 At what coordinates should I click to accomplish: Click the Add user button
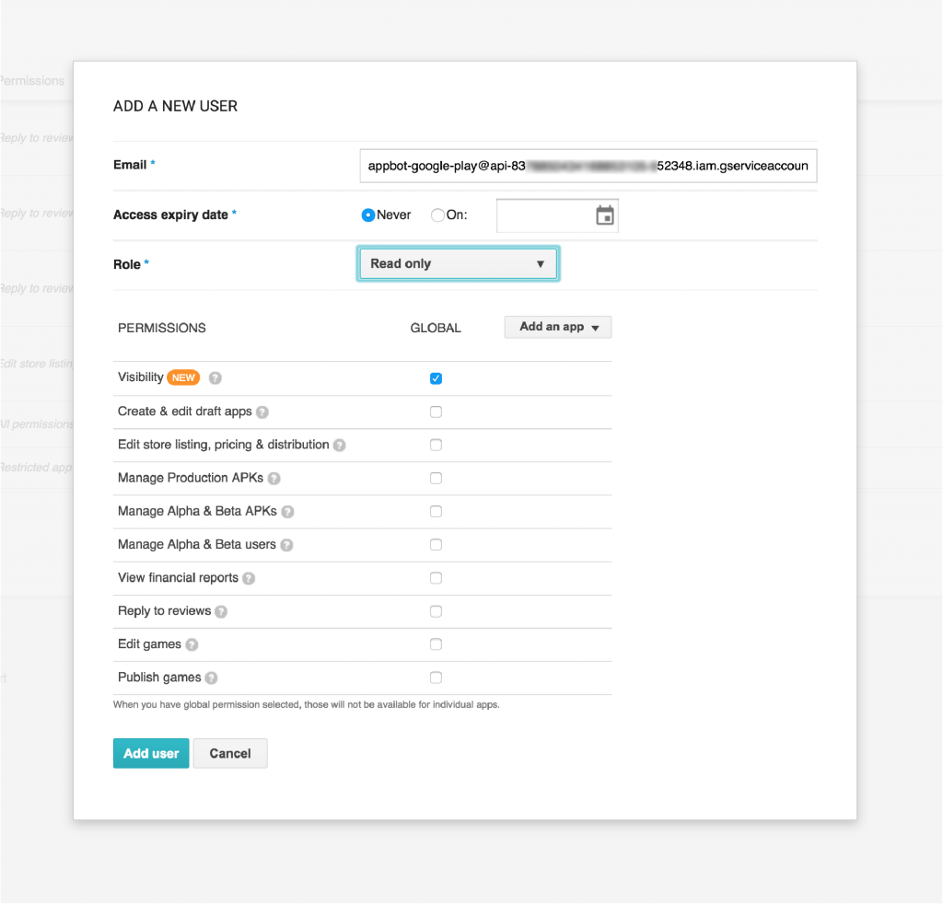pos(151,753)
